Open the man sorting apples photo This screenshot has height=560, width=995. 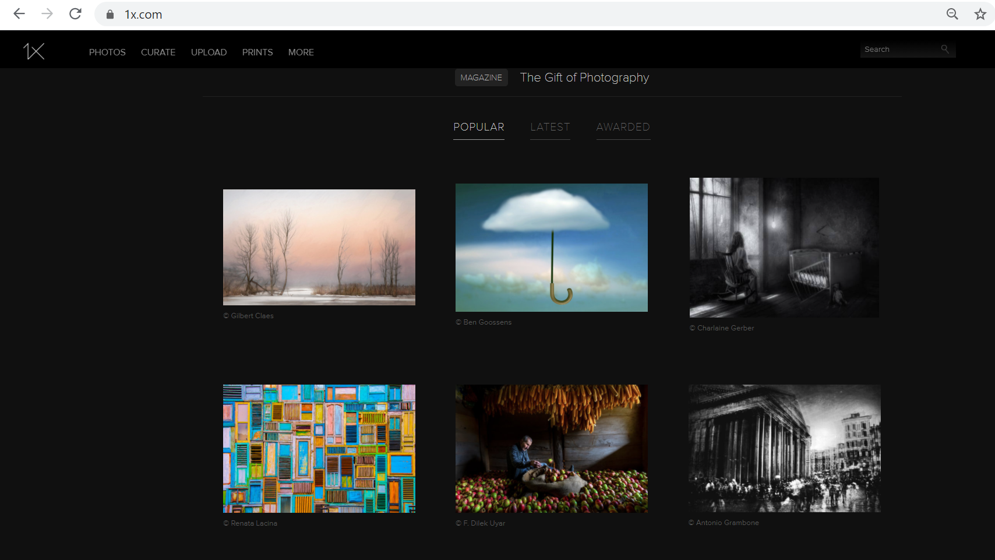(x=552, y=449)
